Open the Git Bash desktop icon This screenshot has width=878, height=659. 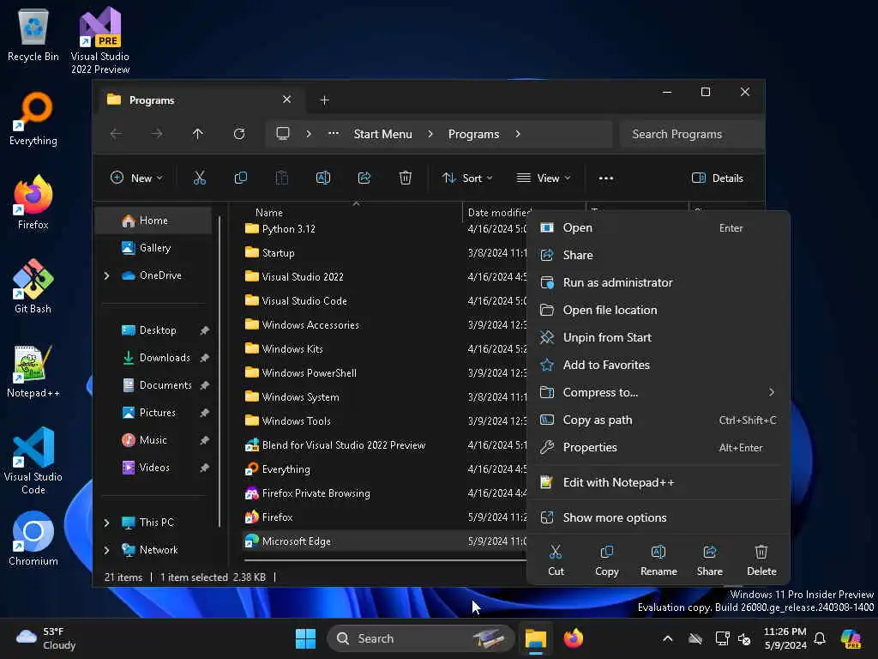coord(33,287)
